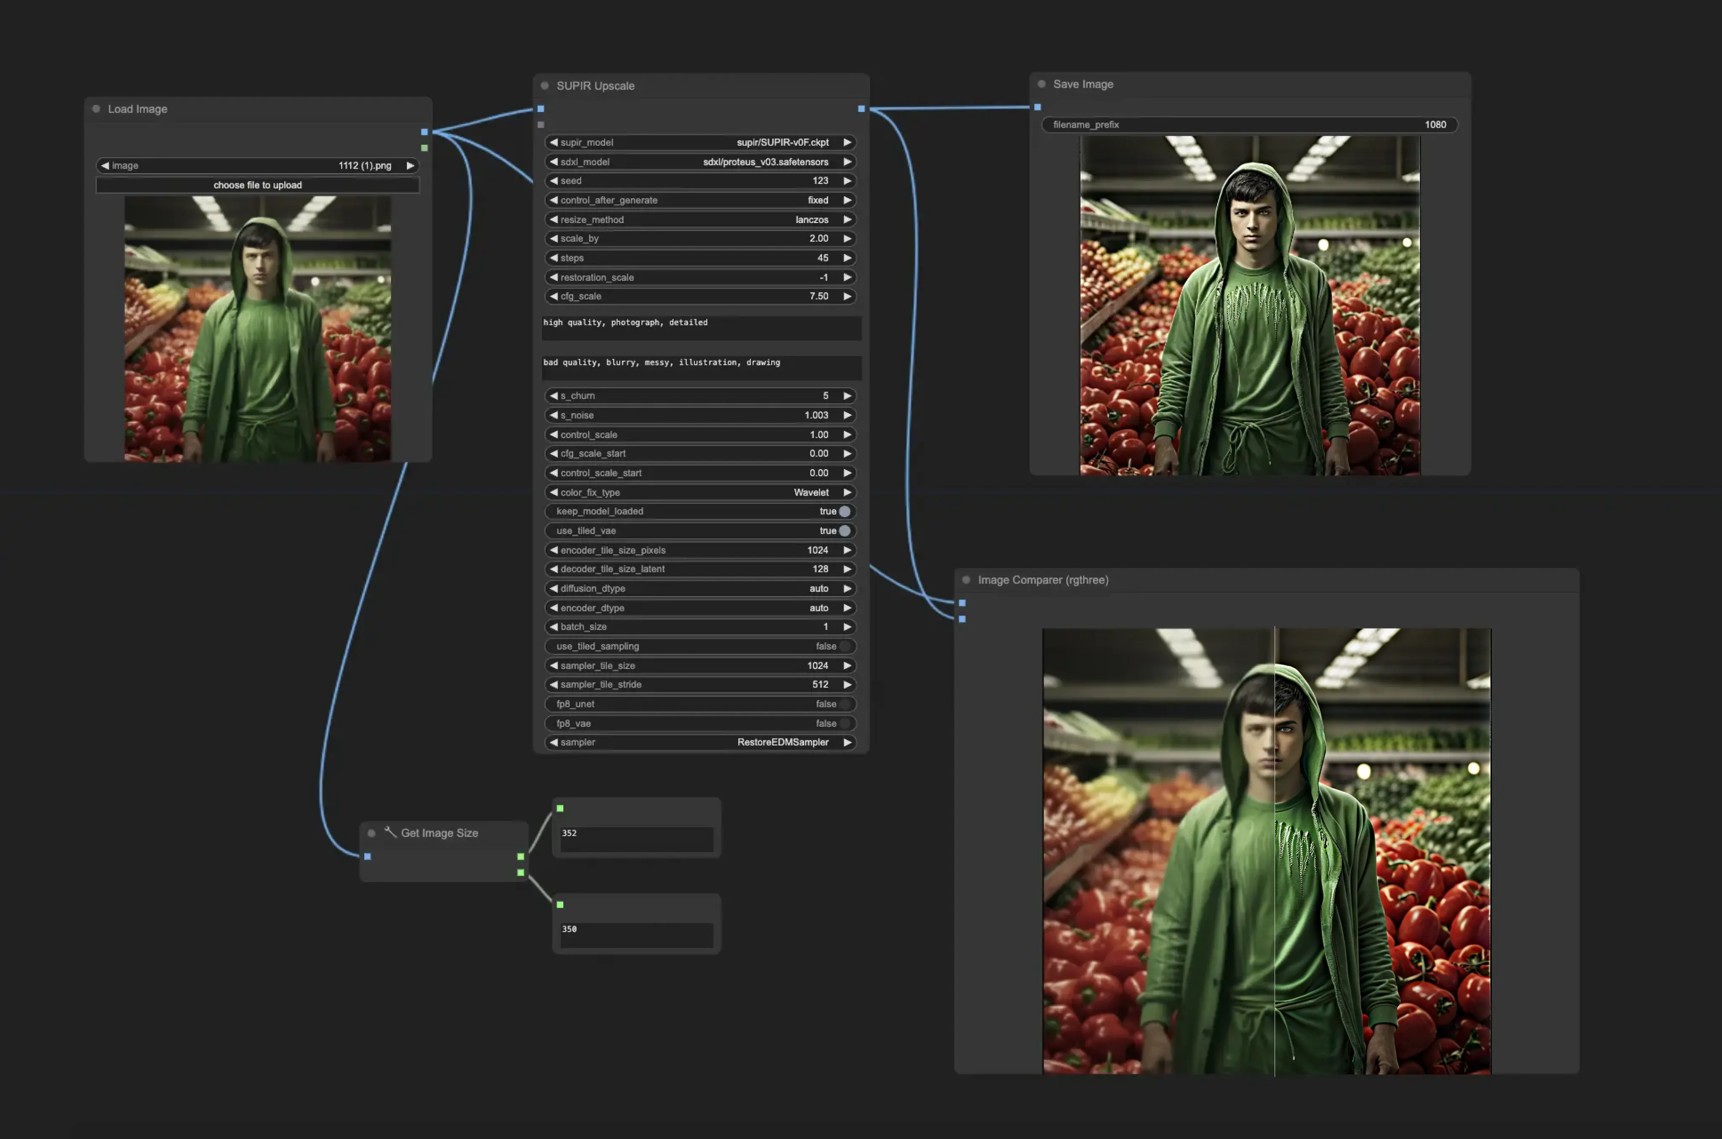Decrease s_noise with its left arrow
The width and height of the screenshot is (1722, 1139).
[x=554, y=416]
